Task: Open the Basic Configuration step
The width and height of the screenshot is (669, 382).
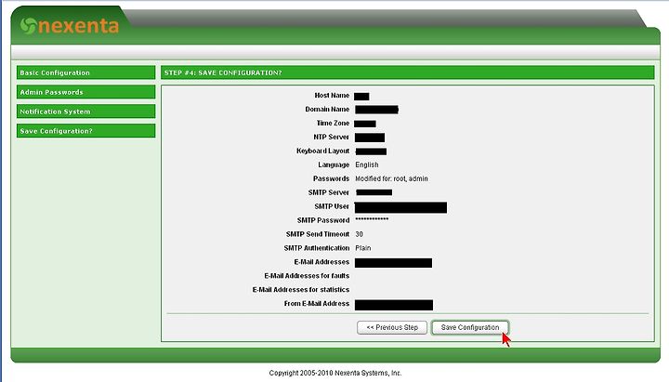Action: click(x=85, y=72)
